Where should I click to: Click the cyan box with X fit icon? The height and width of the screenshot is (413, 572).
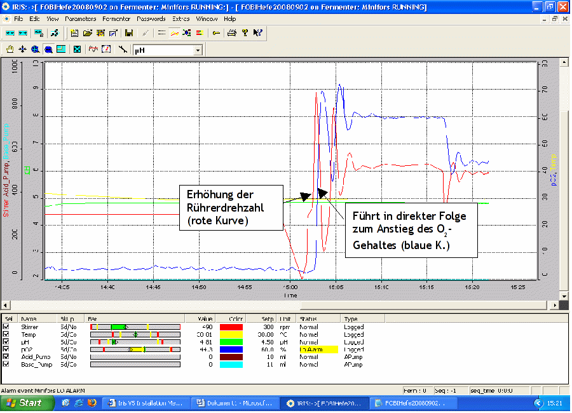click(x=77, y=50)
